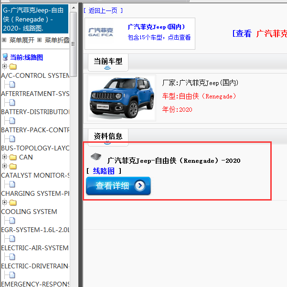Open the BATTERY-DISTRIBUTION document icon

12,103
